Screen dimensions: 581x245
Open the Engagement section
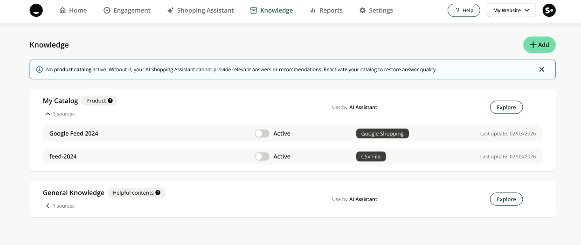point(127,10)
